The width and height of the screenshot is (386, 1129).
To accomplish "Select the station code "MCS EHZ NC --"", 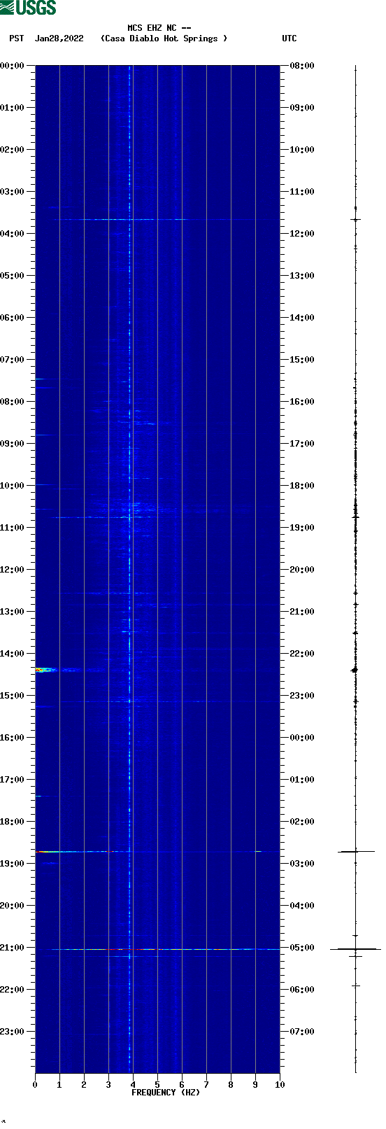I will (159, 28).
